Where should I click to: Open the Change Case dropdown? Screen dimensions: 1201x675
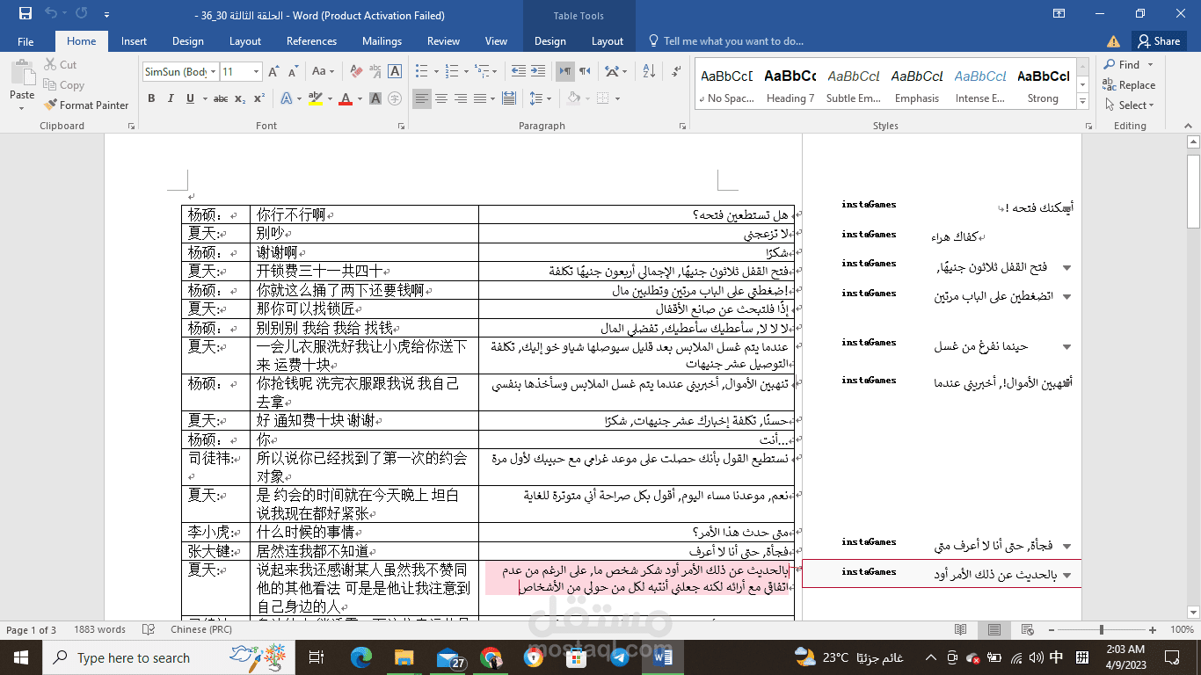[324, 72]
